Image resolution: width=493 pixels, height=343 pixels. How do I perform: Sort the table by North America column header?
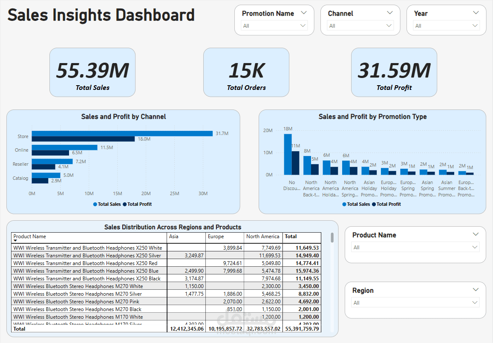coord(262,236)
